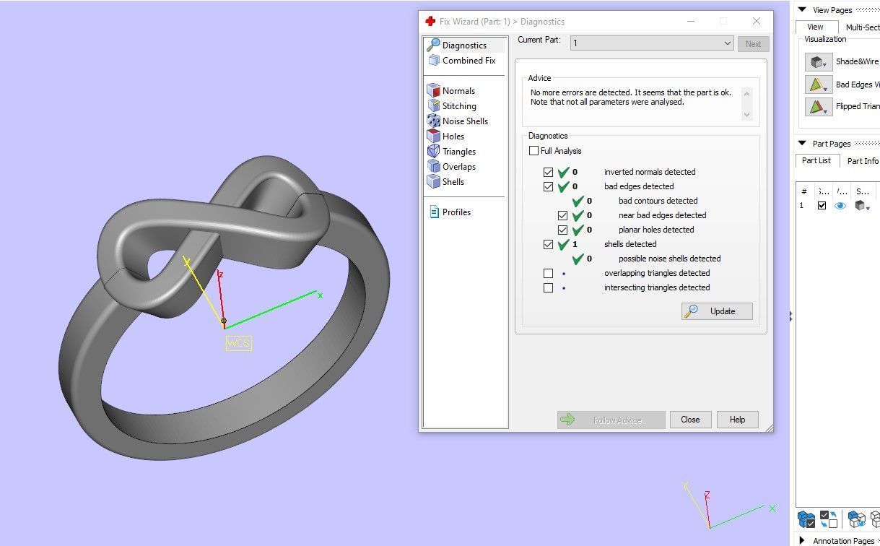Click the Follow Advice button
880x546 pixels.
(611, 420)
